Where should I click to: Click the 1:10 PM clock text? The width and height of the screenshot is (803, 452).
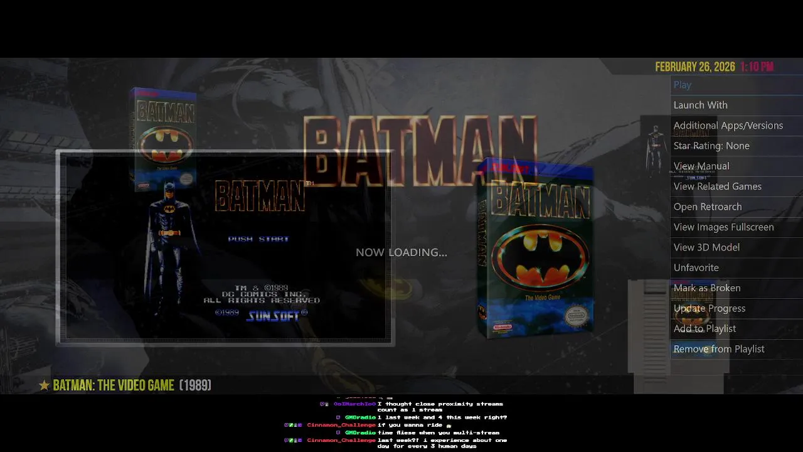click(x=757, y=67)
